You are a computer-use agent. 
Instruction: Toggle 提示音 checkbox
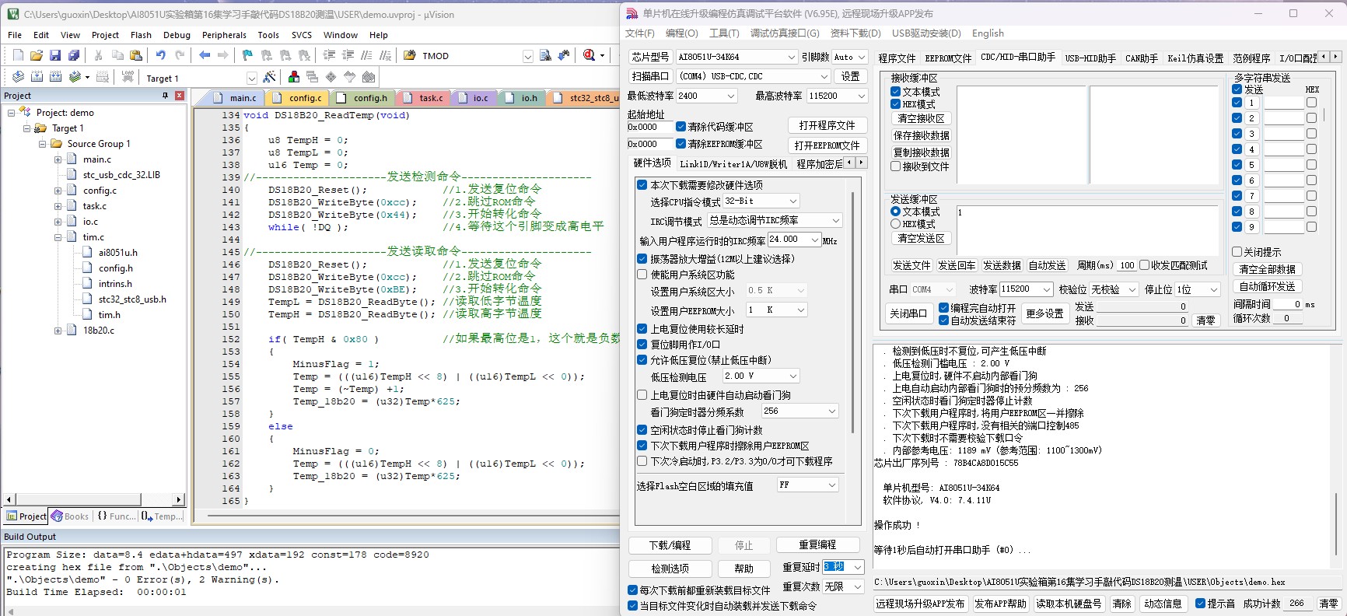1200,604
